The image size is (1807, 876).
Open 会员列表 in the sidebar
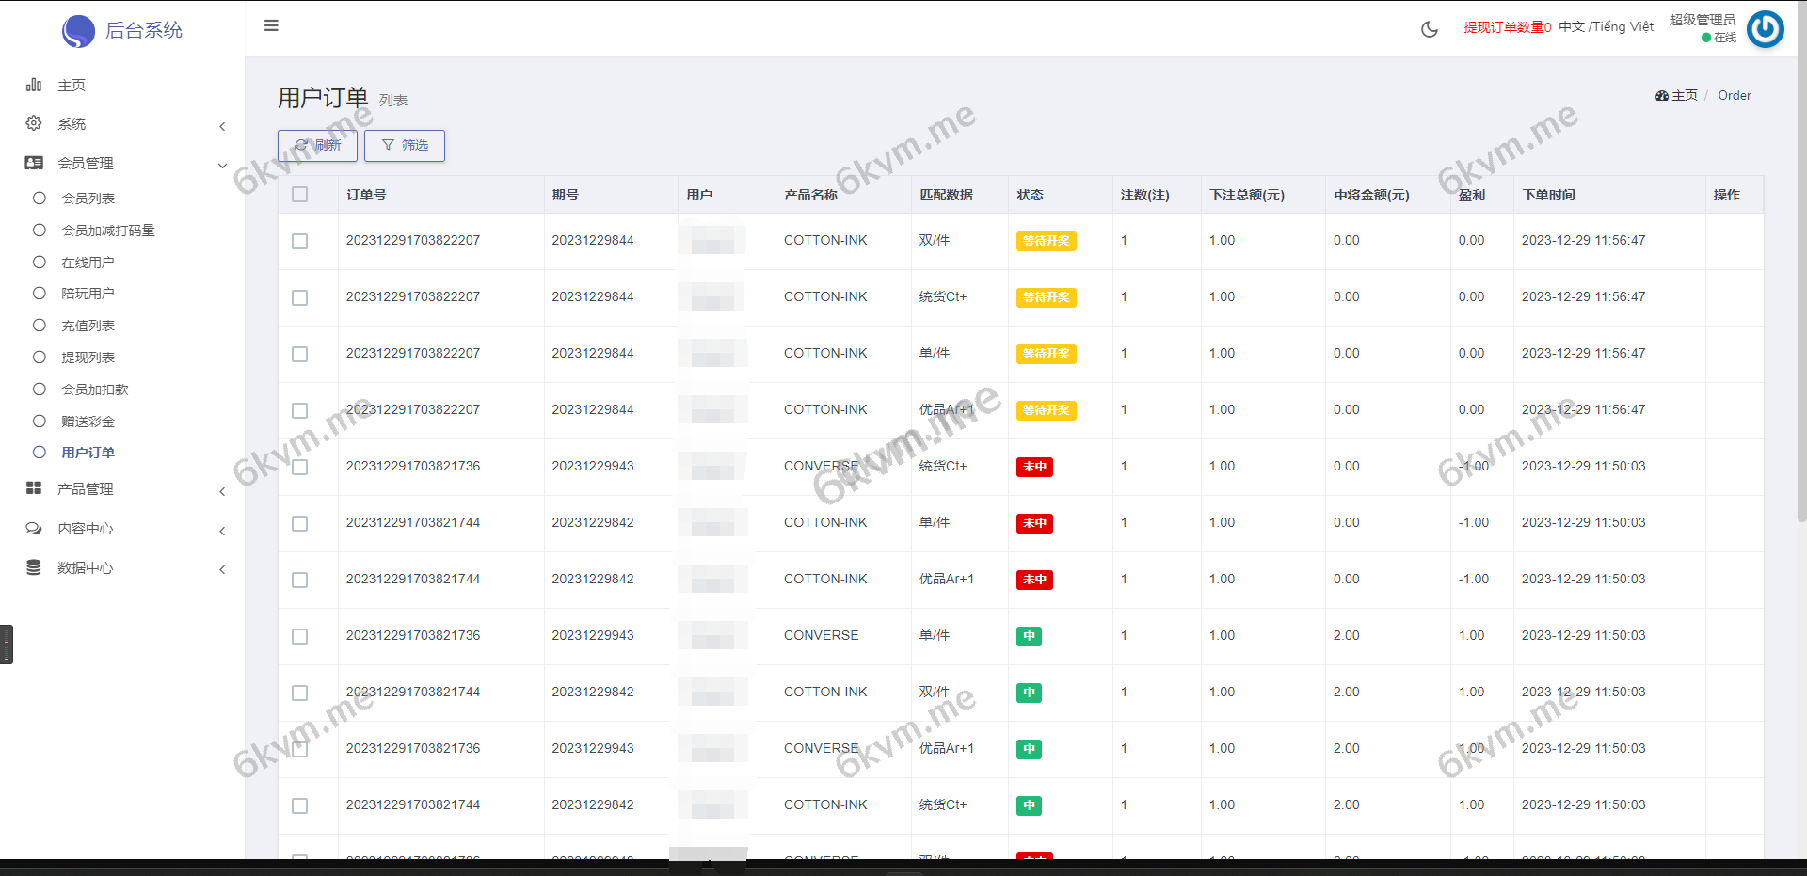pos(88,199)
